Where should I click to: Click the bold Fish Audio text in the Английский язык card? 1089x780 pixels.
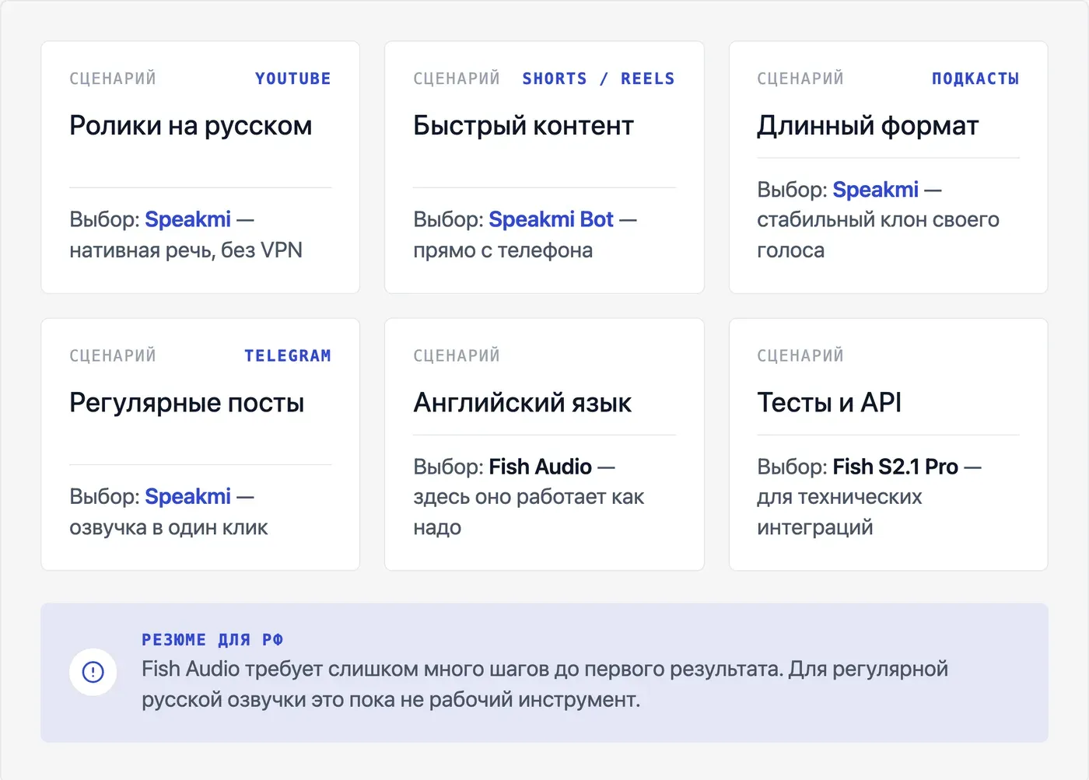coord(540,467)
